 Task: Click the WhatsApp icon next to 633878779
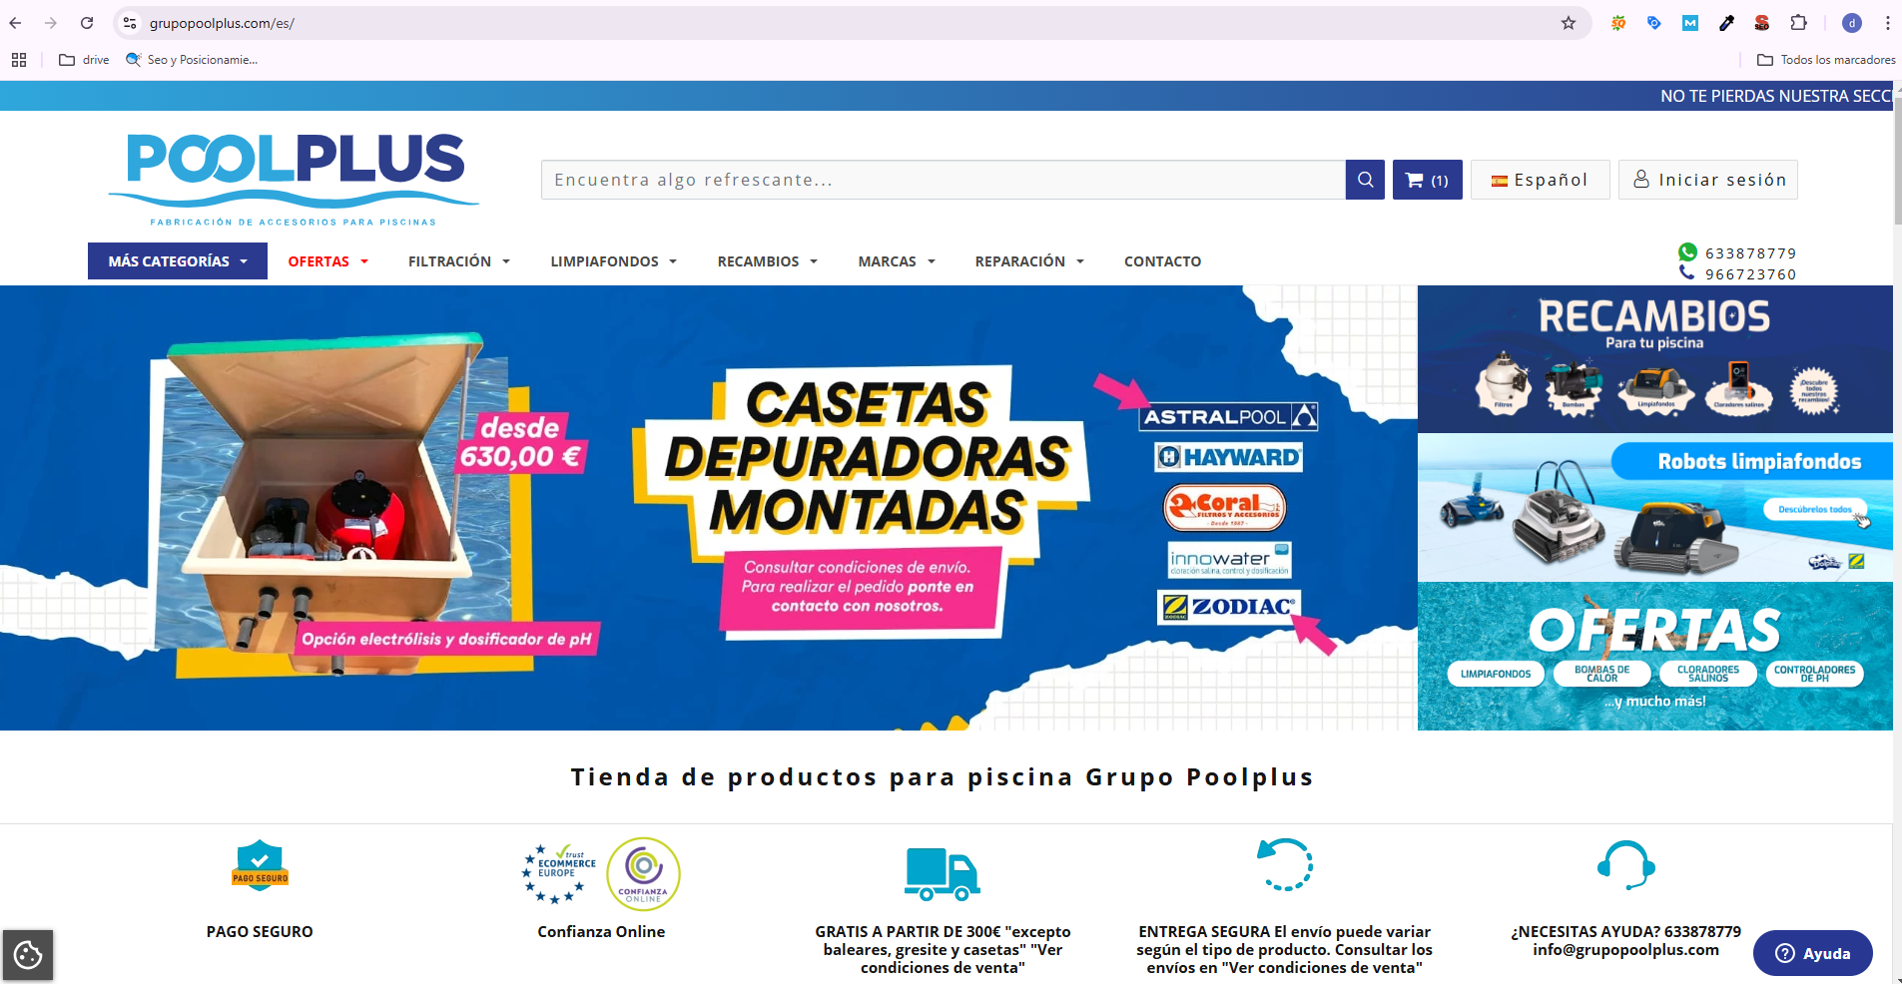(x=1687, y=252)
